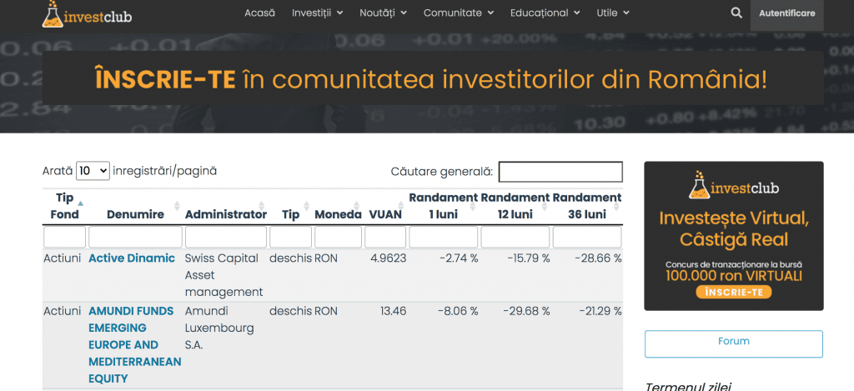Viewport: 854px width, 391px height.
Task: Click the Administrator filter field
Action: point(226,238)
